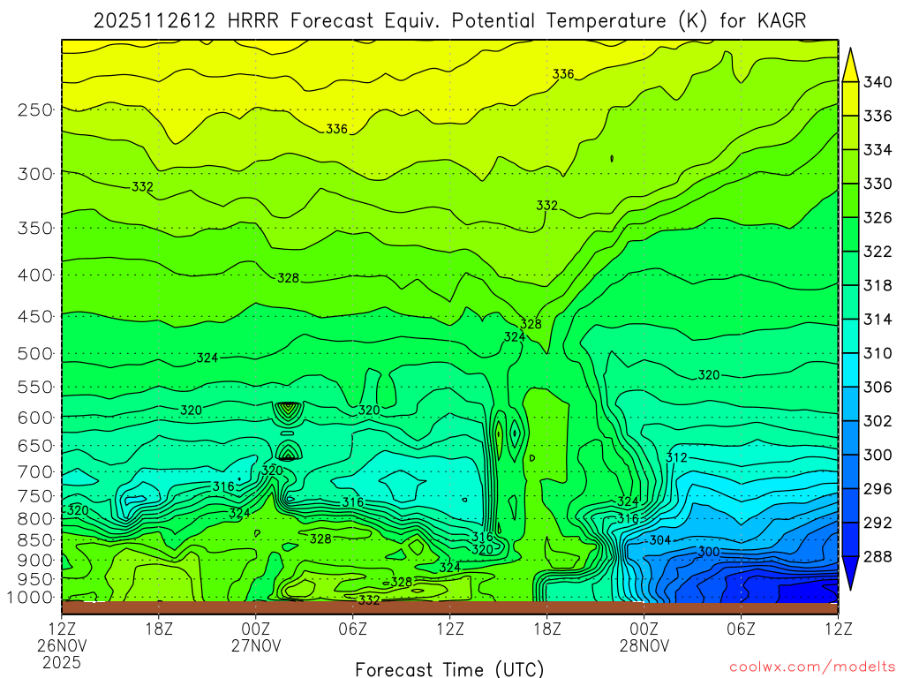Click the 00Z 28NOV time label

644,637
